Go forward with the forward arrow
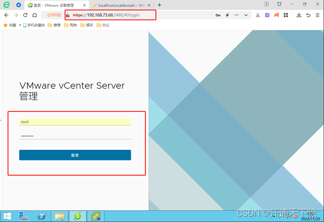This screenshot has width=324, height=222. click(16, 15)
